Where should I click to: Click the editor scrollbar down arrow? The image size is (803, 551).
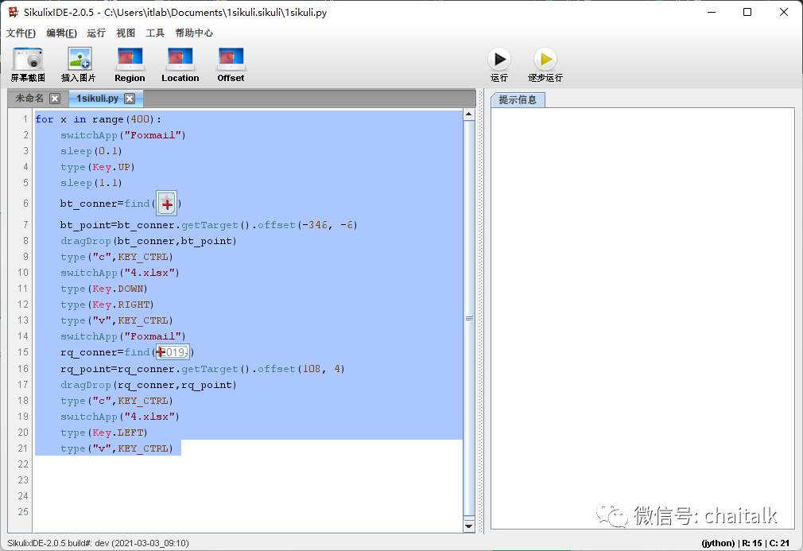468,526
